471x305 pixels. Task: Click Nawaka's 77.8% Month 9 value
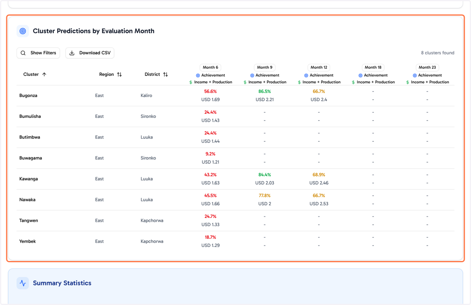tap(265, 195)
